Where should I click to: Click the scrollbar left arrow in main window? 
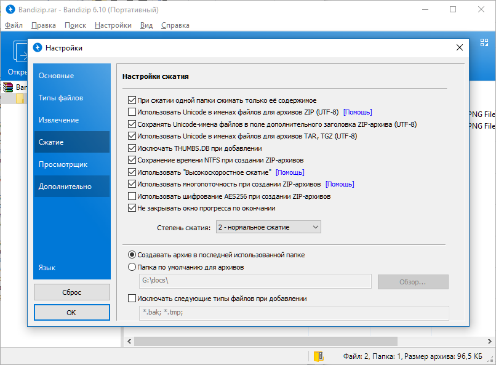129,341
